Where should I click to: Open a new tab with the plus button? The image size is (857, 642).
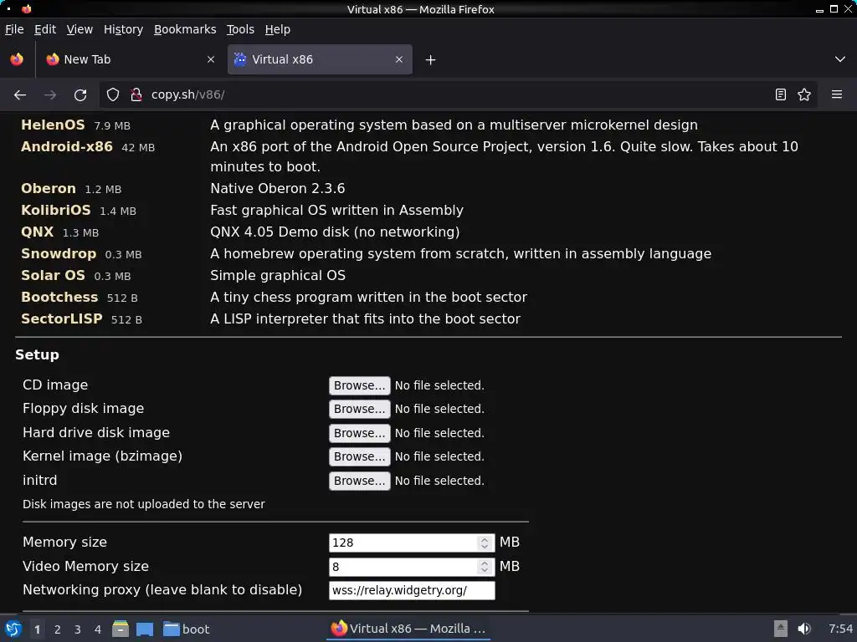(431, 59)
